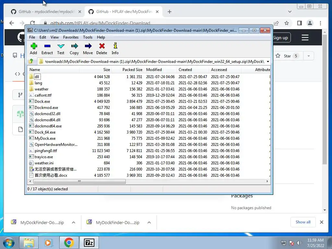Click taskbar clock showing 11:59 AM
Screen dimensions: 332x249
coord(315,243)
